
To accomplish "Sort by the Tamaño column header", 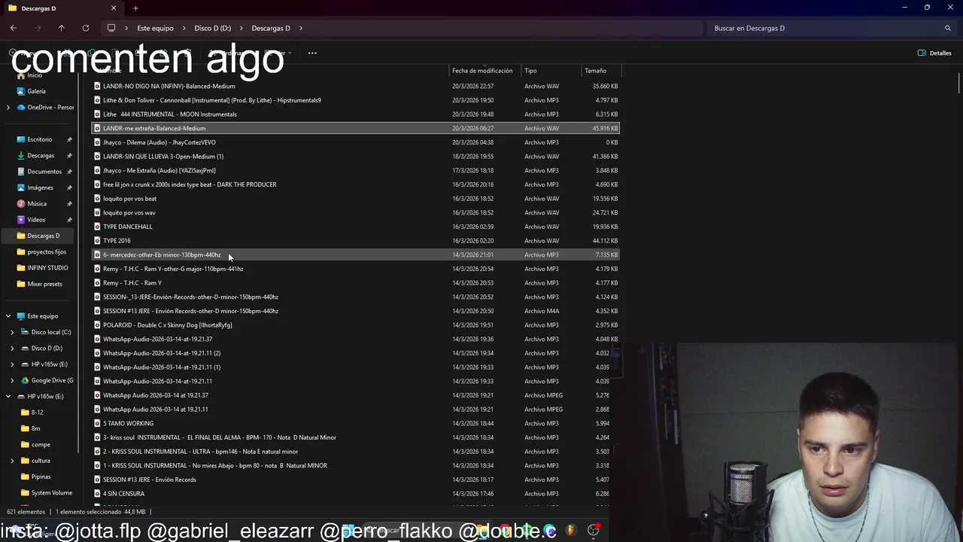I will pos(596,71).
